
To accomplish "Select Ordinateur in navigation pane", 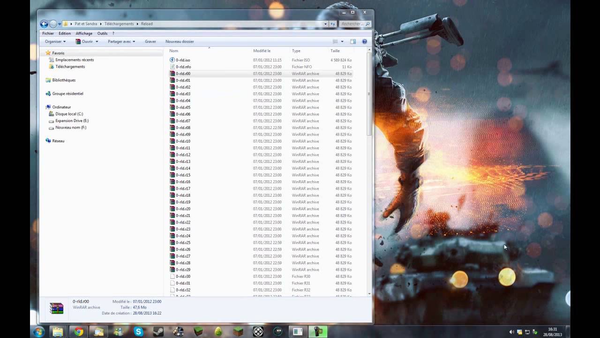I will (x=61, y=107).
